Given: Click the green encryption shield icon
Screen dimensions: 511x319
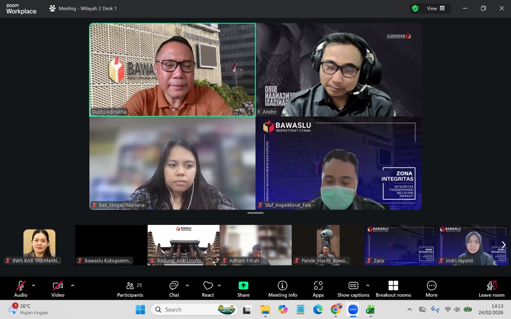Looking at the screenshot, I should pos(415,9).
